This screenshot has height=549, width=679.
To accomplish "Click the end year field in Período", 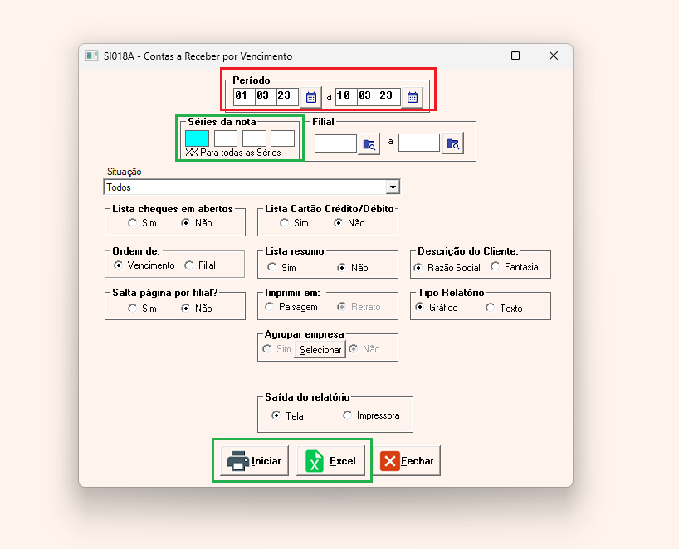I will coord(389,96).
